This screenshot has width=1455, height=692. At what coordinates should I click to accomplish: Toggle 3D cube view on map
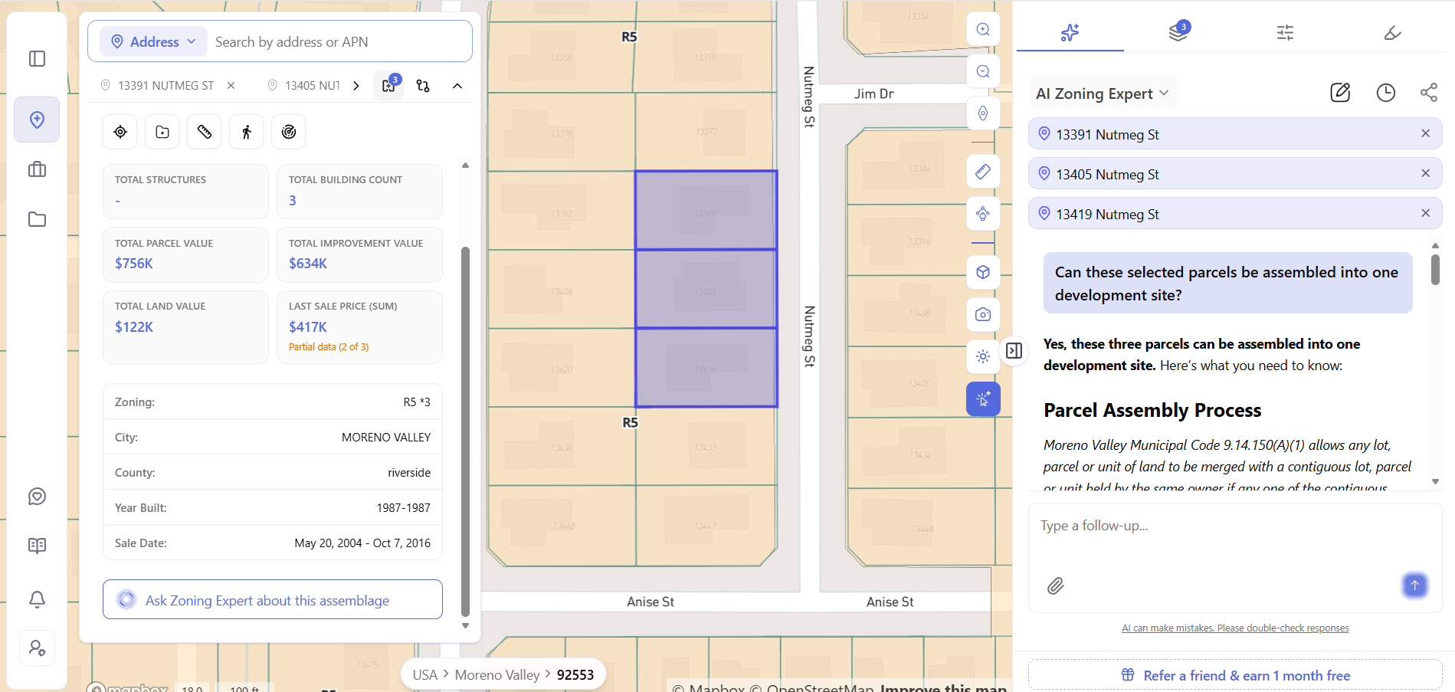[983, 272]
